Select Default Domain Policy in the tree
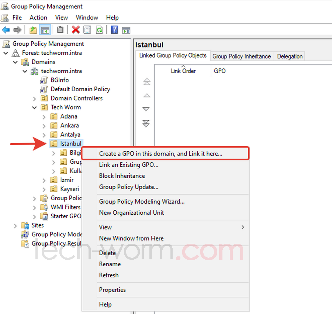This screenshot has width=332, height=314. (80, 89)
